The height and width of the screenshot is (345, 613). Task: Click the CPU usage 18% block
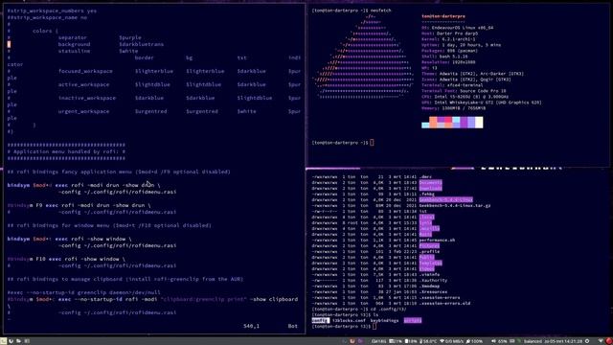point(411,341)
